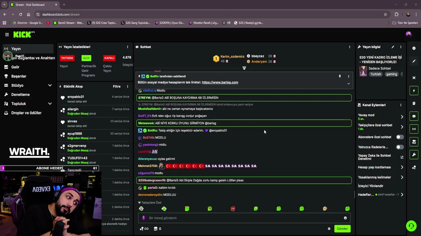Open chat settings gear icon
The image size is (421, 236).
click(329, 229)
